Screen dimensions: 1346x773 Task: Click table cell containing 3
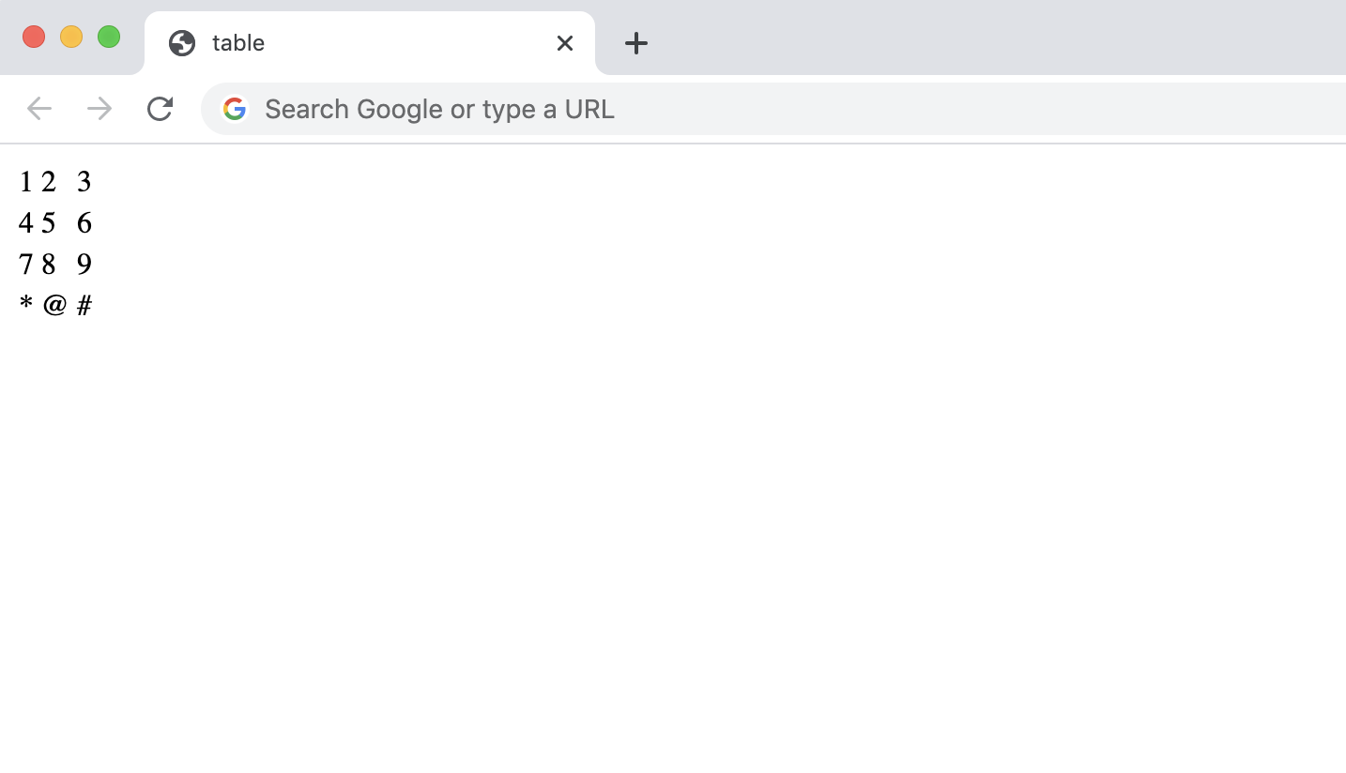tap(84, 181)
